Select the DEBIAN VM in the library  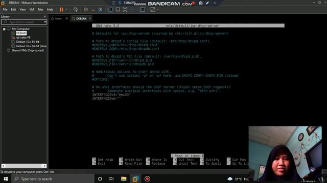pyautogui.click(x=21, y=33)
